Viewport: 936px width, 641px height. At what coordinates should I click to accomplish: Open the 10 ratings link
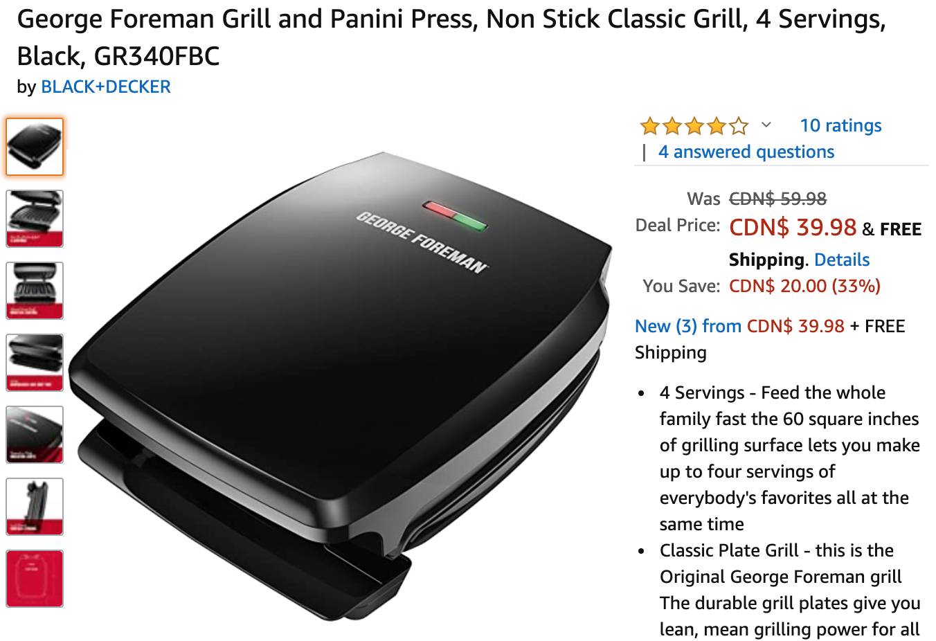840,125
